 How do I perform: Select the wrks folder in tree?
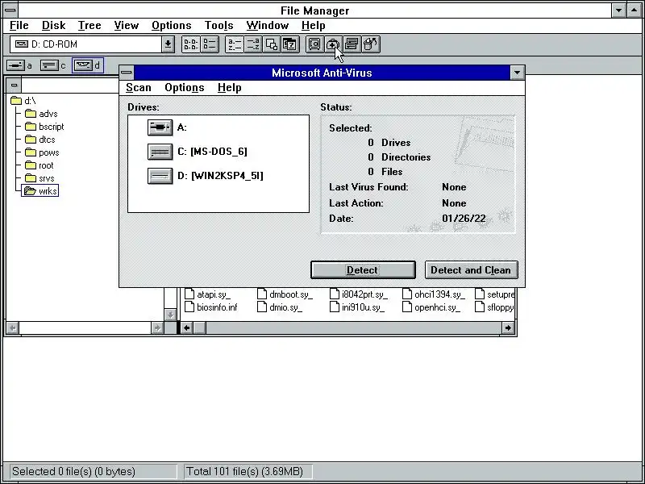[x=40, y=191]
